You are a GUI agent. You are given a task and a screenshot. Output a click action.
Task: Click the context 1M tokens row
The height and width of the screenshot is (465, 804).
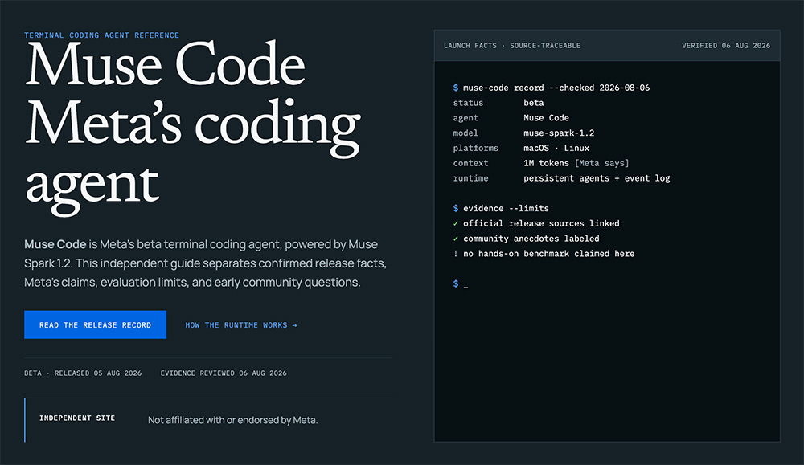point(541,163)
